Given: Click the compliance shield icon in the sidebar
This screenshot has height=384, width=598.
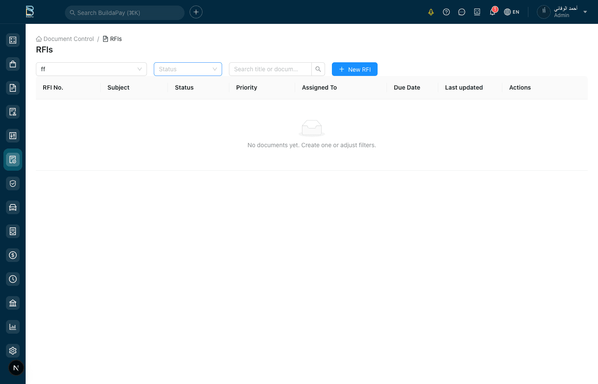Looking at the screenshot, I should pyautogui.click(x=12, y=183).
